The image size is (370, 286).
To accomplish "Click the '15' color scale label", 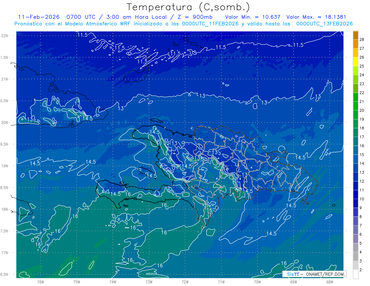I will click(x=362, y=155).
